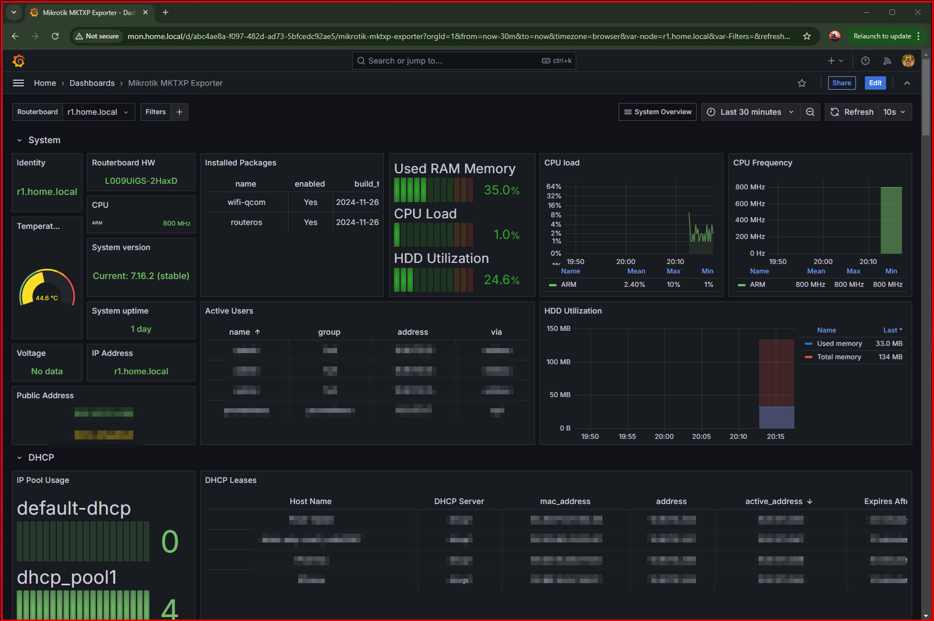
Task: Bookmark this page in Chrome
Action: pyautogui.click(x=807, y=36)
